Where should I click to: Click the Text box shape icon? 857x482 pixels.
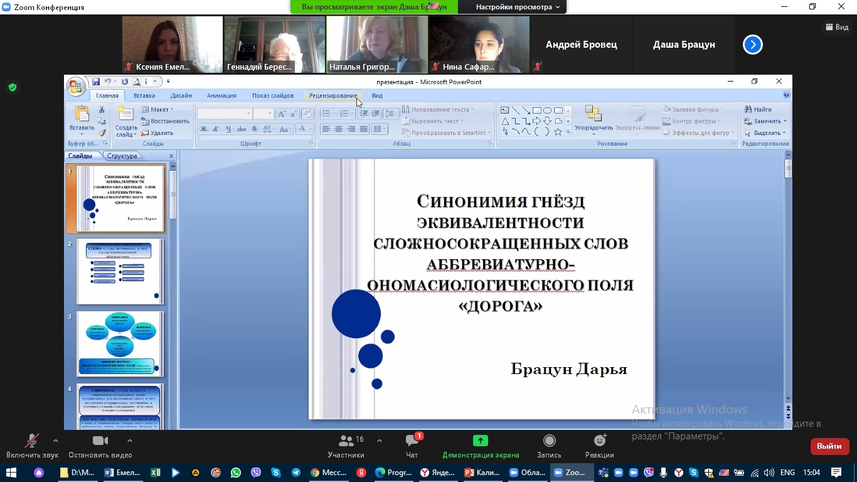pyautogui.click(x=504, y=110)
